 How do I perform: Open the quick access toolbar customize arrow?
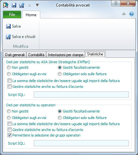37,5
